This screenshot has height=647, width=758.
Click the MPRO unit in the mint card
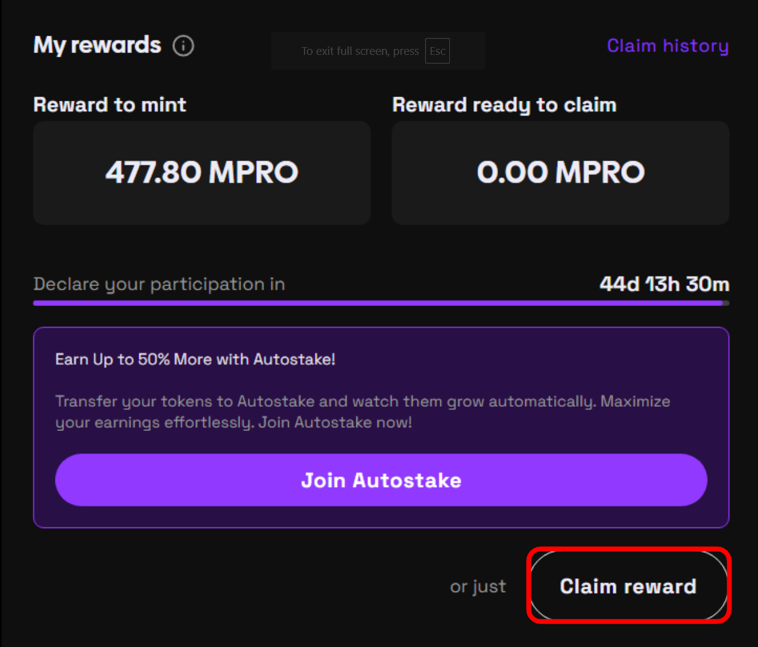[253, 173]
